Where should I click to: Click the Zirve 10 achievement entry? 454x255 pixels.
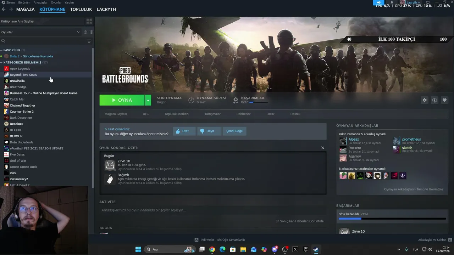(x=213, y=165)
